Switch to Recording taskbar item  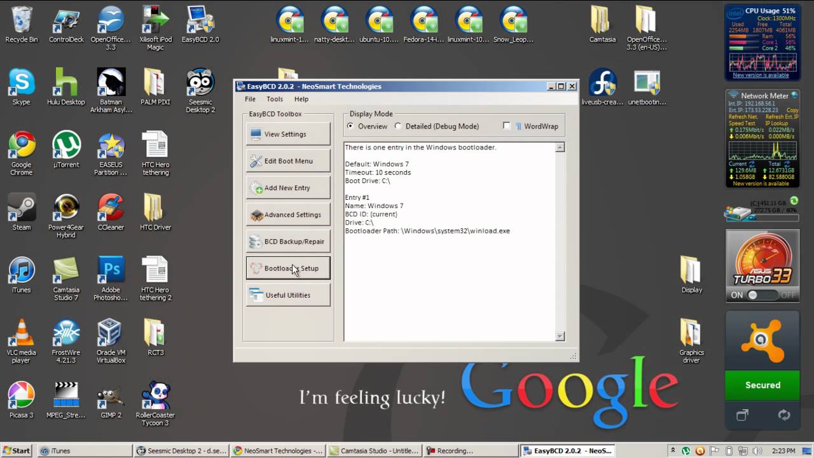coord(472,450)
